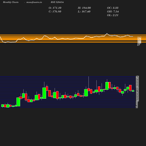
Task: Click the 'OC: 3.33' value
Action: (113, 8)
